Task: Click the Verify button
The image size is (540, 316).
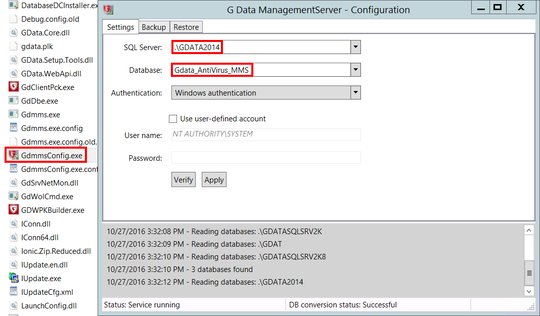Action: [184, 179]
